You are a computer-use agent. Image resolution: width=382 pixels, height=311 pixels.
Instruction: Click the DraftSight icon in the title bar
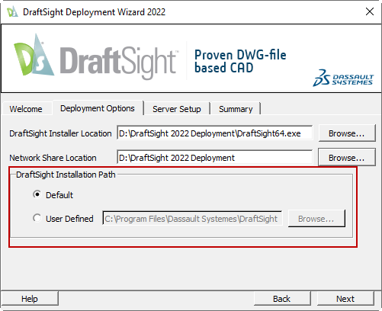[x=12, y=11]
